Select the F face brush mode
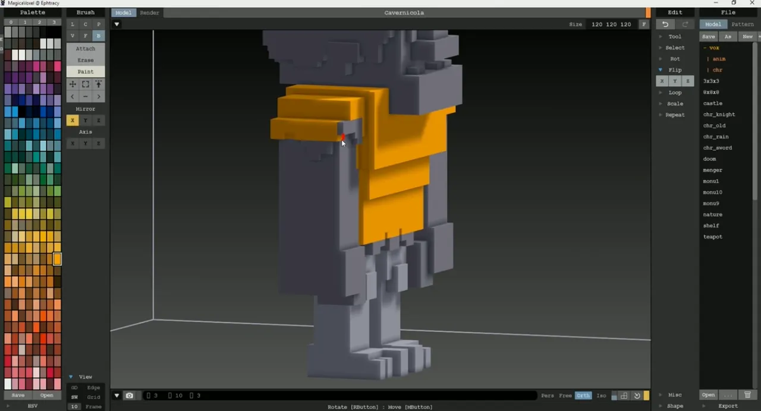This screenshot has height=411, width=761. tap(86, 36)
